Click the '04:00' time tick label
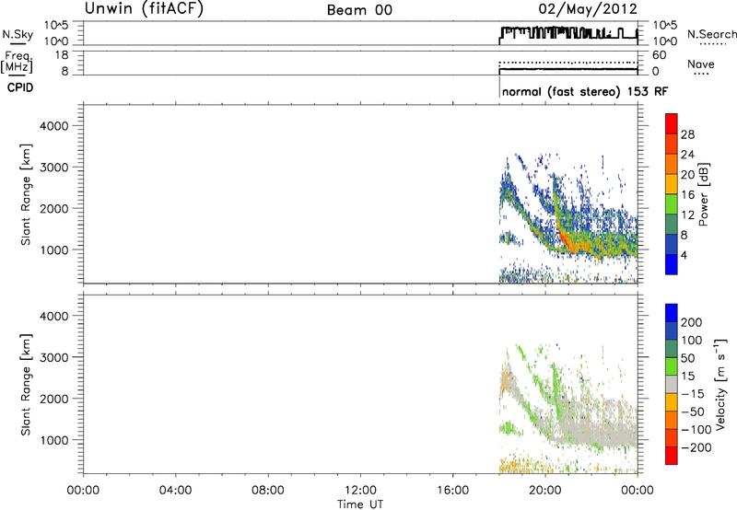Viewport: 737px width, 510px height. point(175,491)
